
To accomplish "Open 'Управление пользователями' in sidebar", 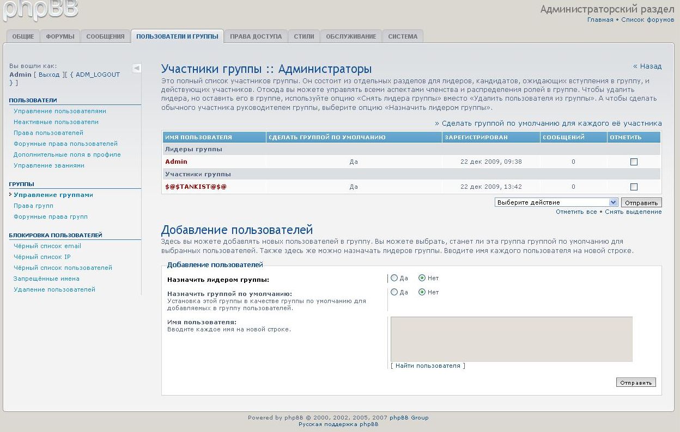I will [60, 111].
